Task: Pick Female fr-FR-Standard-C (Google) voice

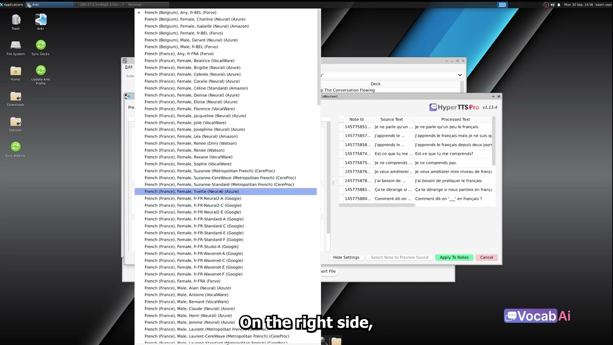Action: [x=226, y=226]
